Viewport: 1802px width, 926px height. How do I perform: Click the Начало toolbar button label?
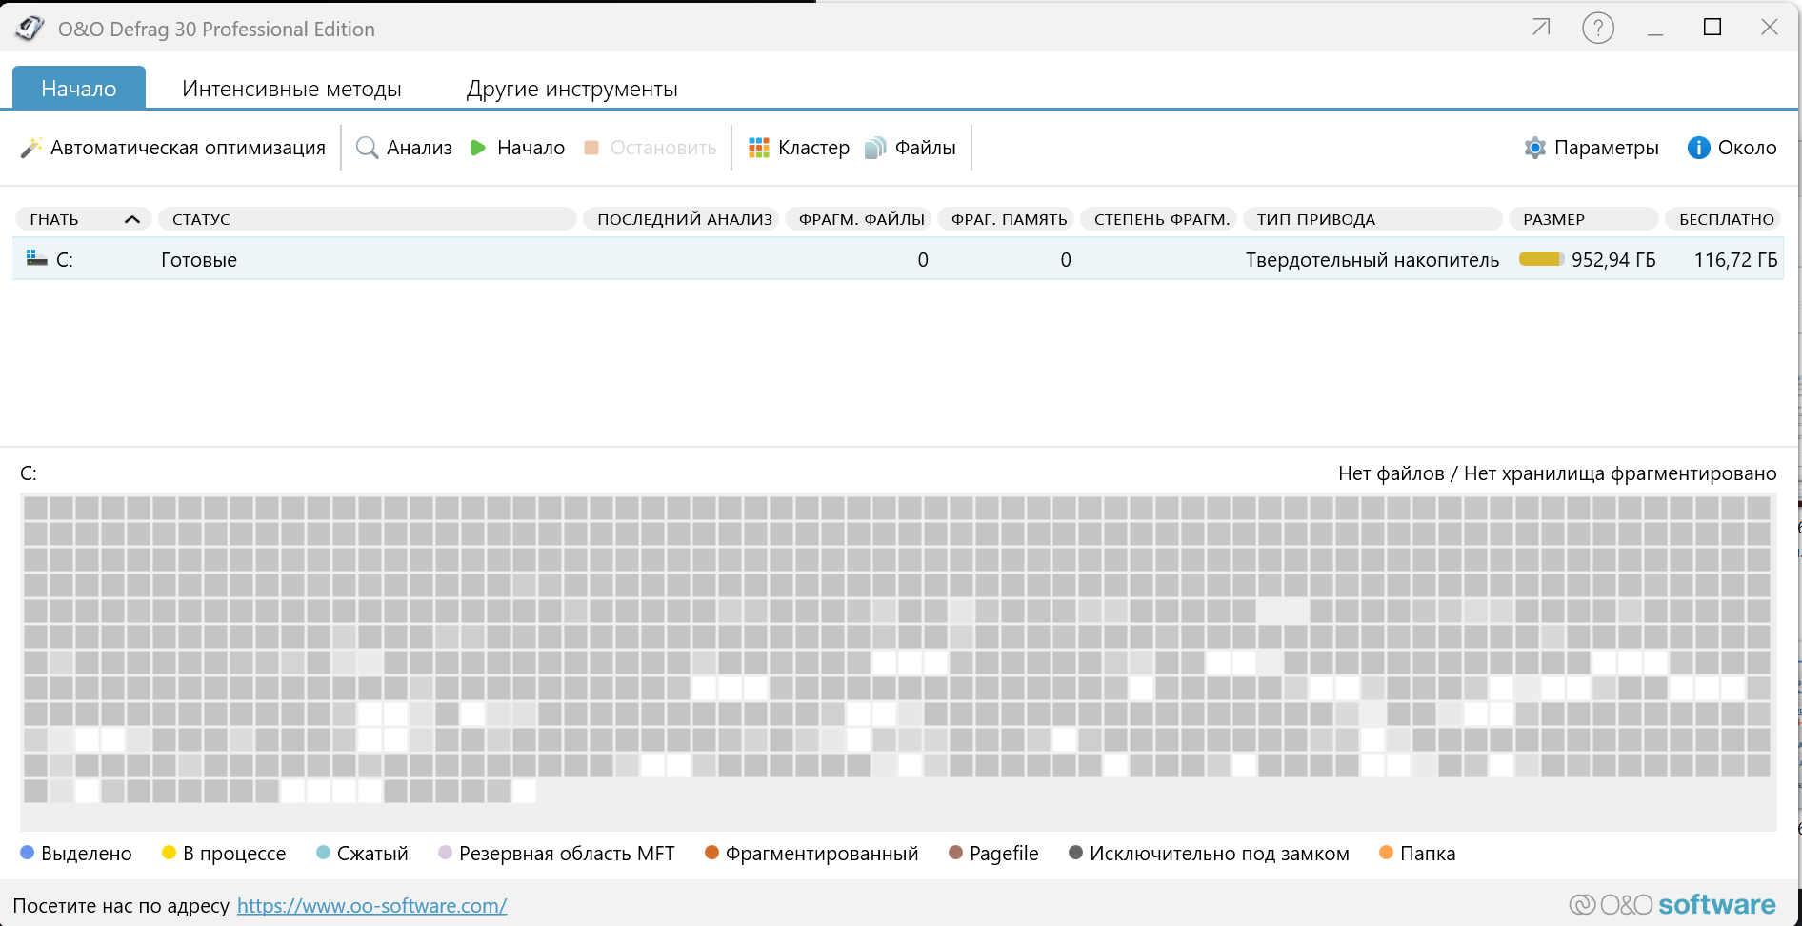coord(531,148)
